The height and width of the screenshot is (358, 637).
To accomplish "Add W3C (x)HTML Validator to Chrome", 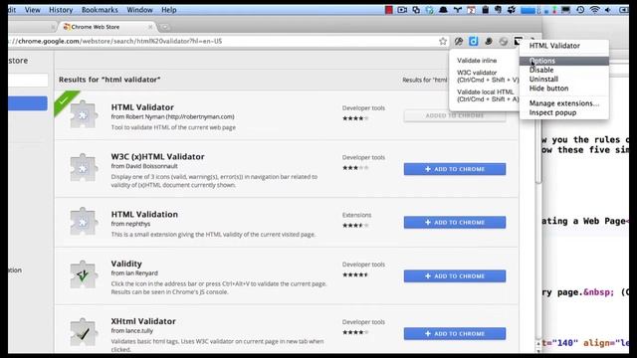I will pyautogui.click(x=455, y=169).
